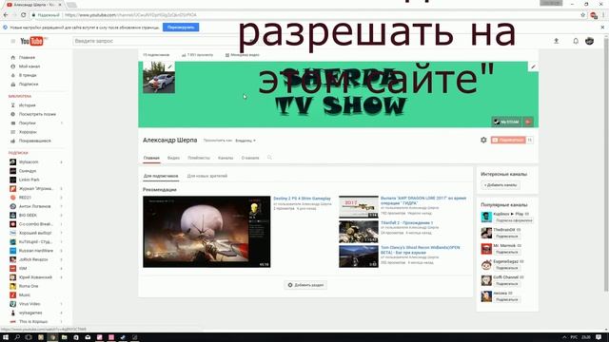The image size is (609, 342).
Task: Open the О канале tab
Action: tap(250, 158)
